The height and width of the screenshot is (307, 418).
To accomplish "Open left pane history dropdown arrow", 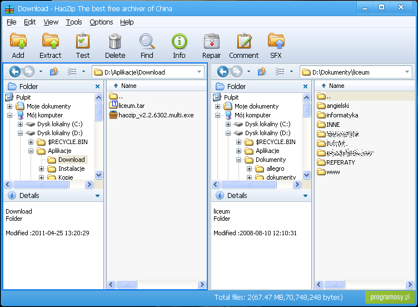I will 41,72.
